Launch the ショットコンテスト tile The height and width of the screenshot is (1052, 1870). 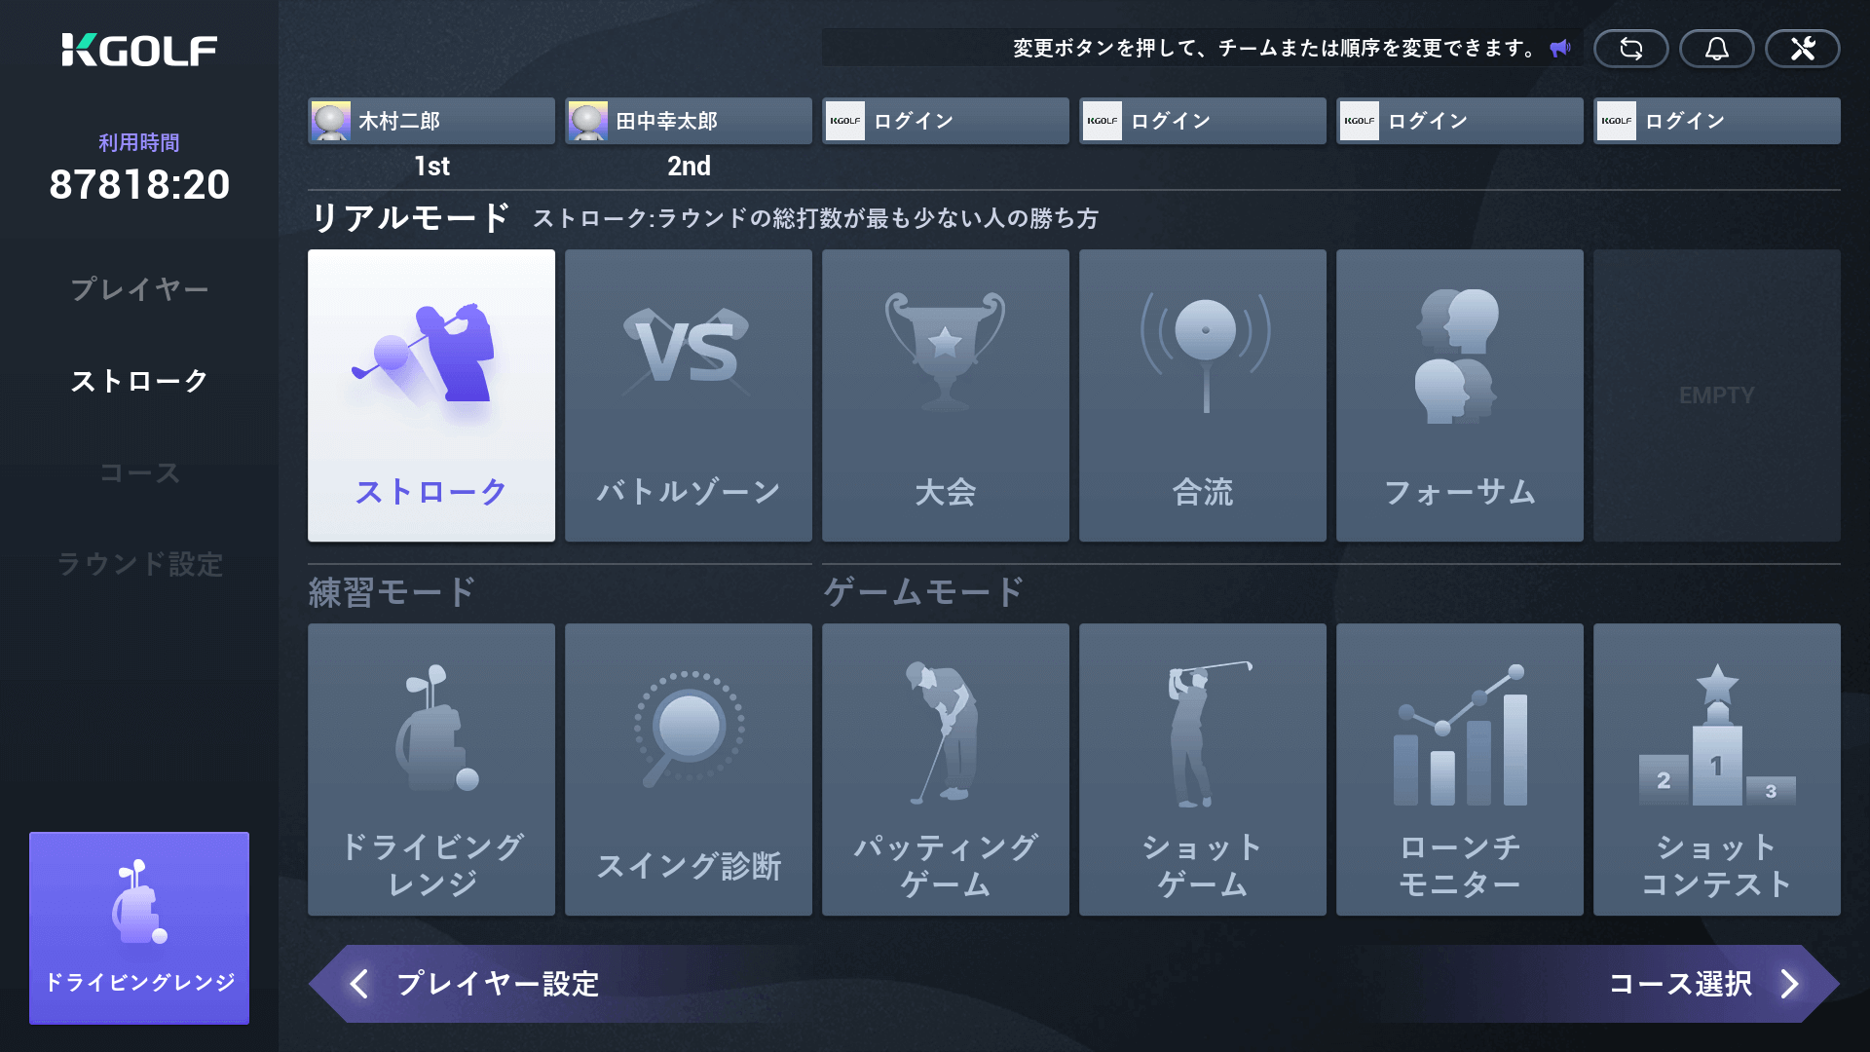click(x=1717, y=770)
